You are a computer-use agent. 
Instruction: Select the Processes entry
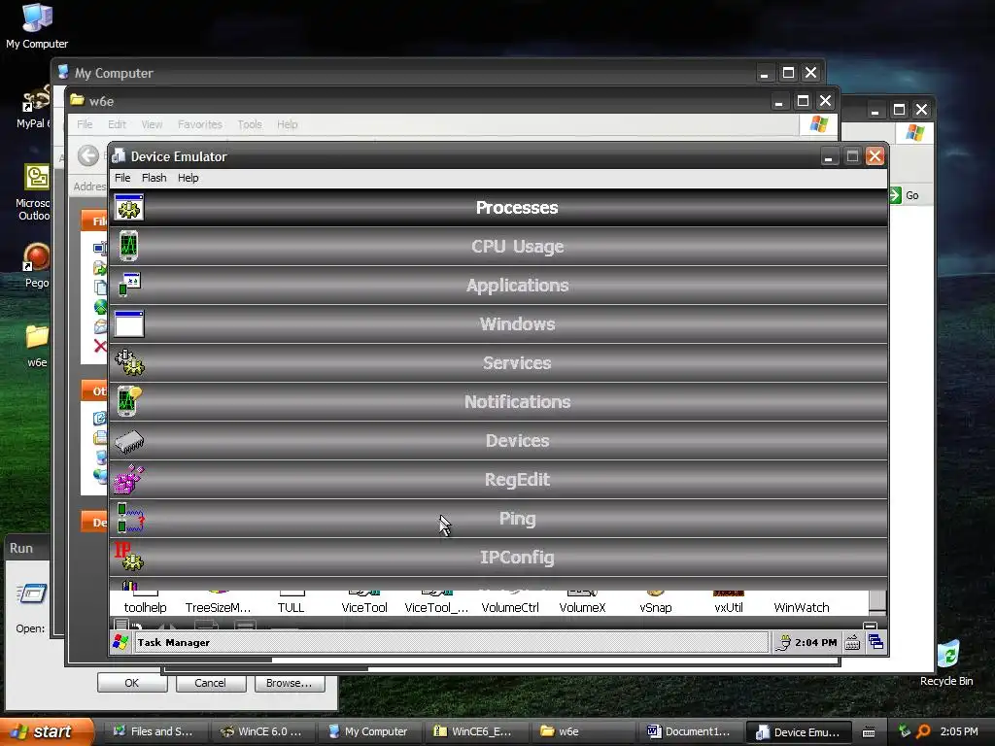click(498, 208)
